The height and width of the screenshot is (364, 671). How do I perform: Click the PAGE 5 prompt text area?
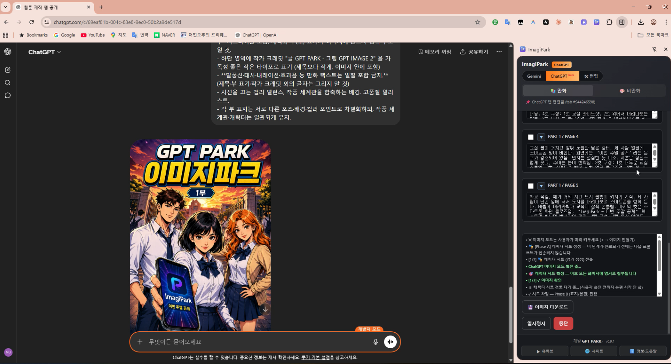coord(589,204)
